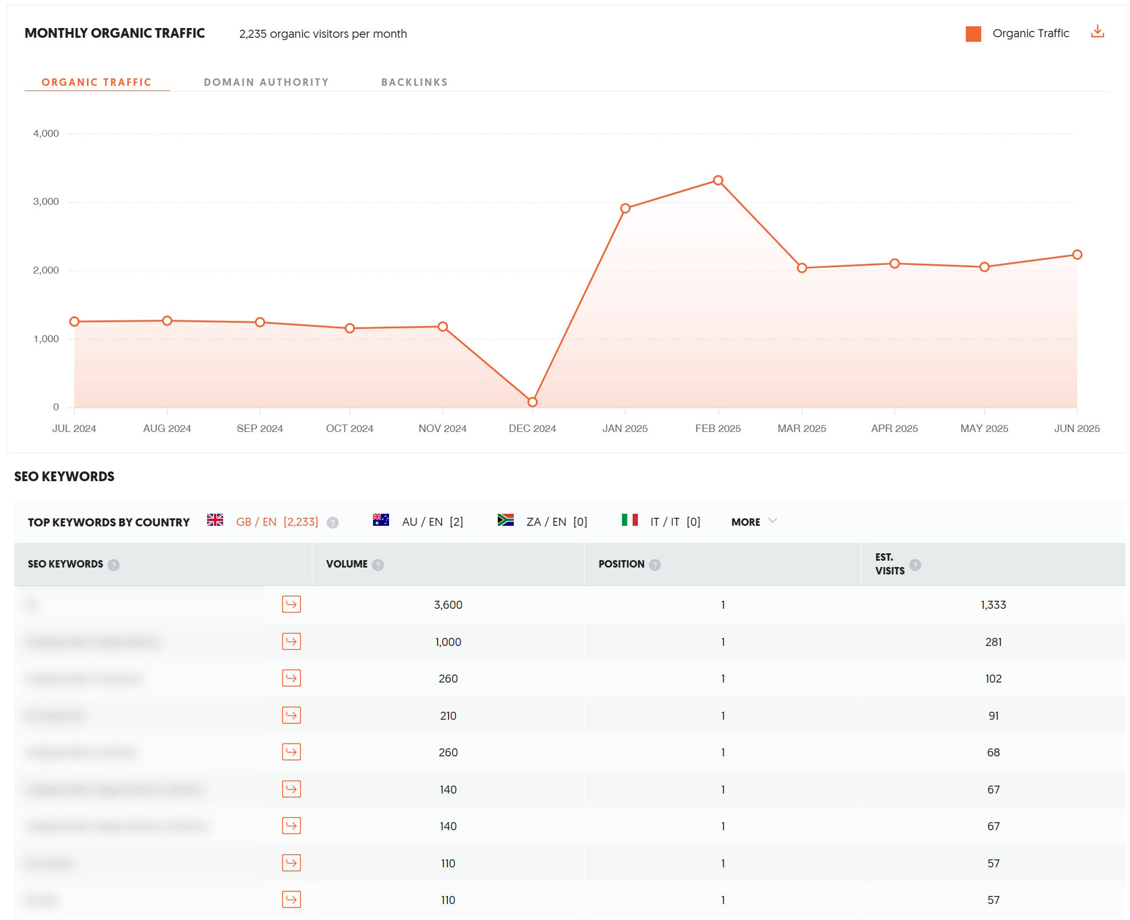Click help icon beside Volume column header
The width and height of the screenshot is (1130, 920).
click(x=378, y=565)
